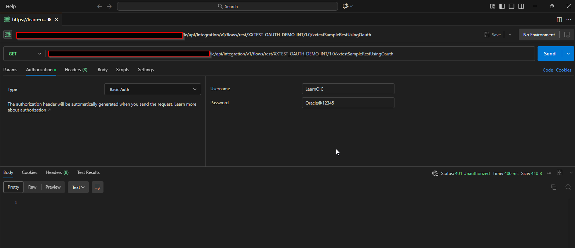
Task: Click the environment quick look eye icon
Action: coord(567,34)
